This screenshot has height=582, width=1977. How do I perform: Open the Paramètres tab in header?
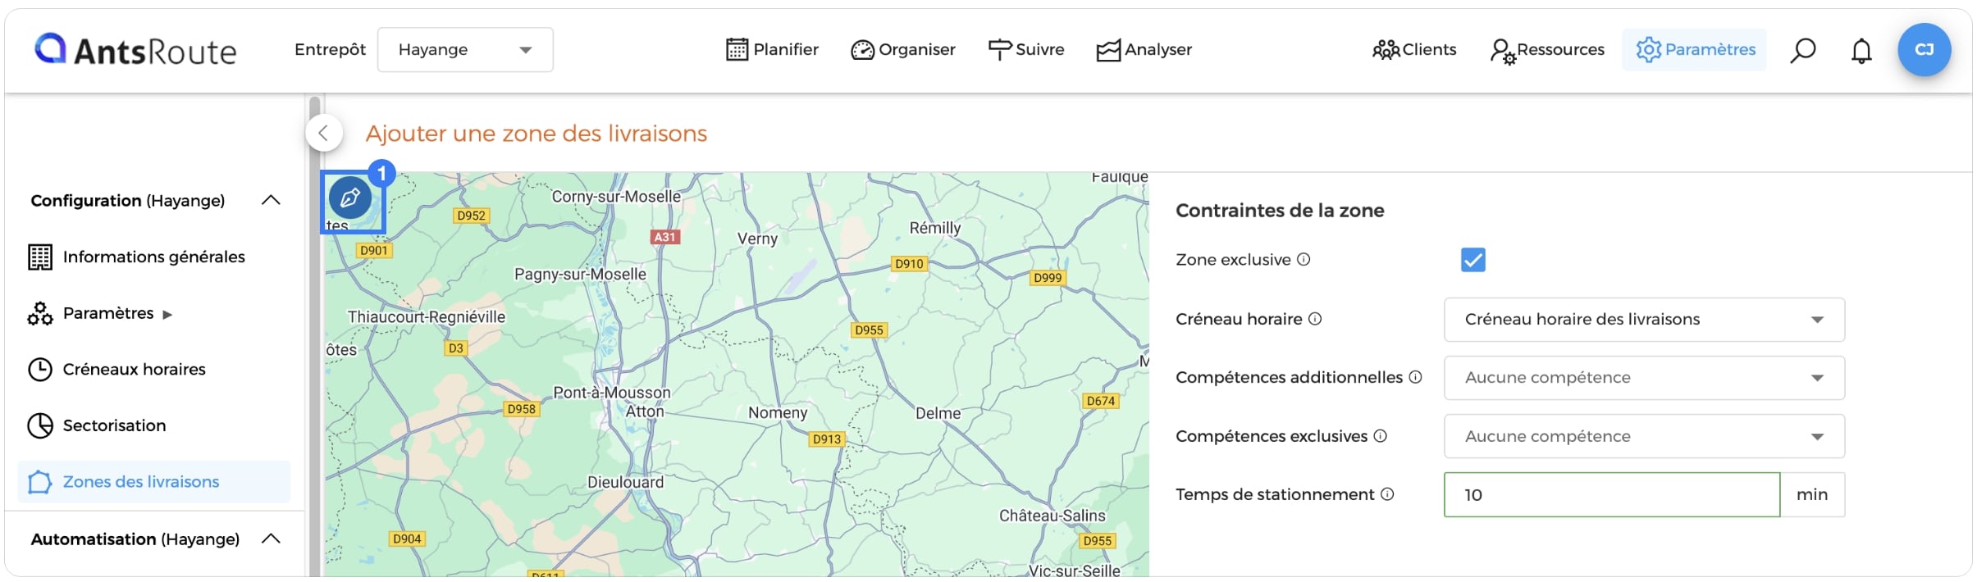[x=1695, y=50]
